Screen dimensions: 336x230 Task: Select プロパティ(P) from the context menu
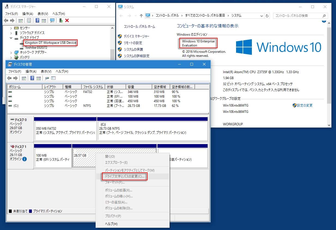pos(113,216)
